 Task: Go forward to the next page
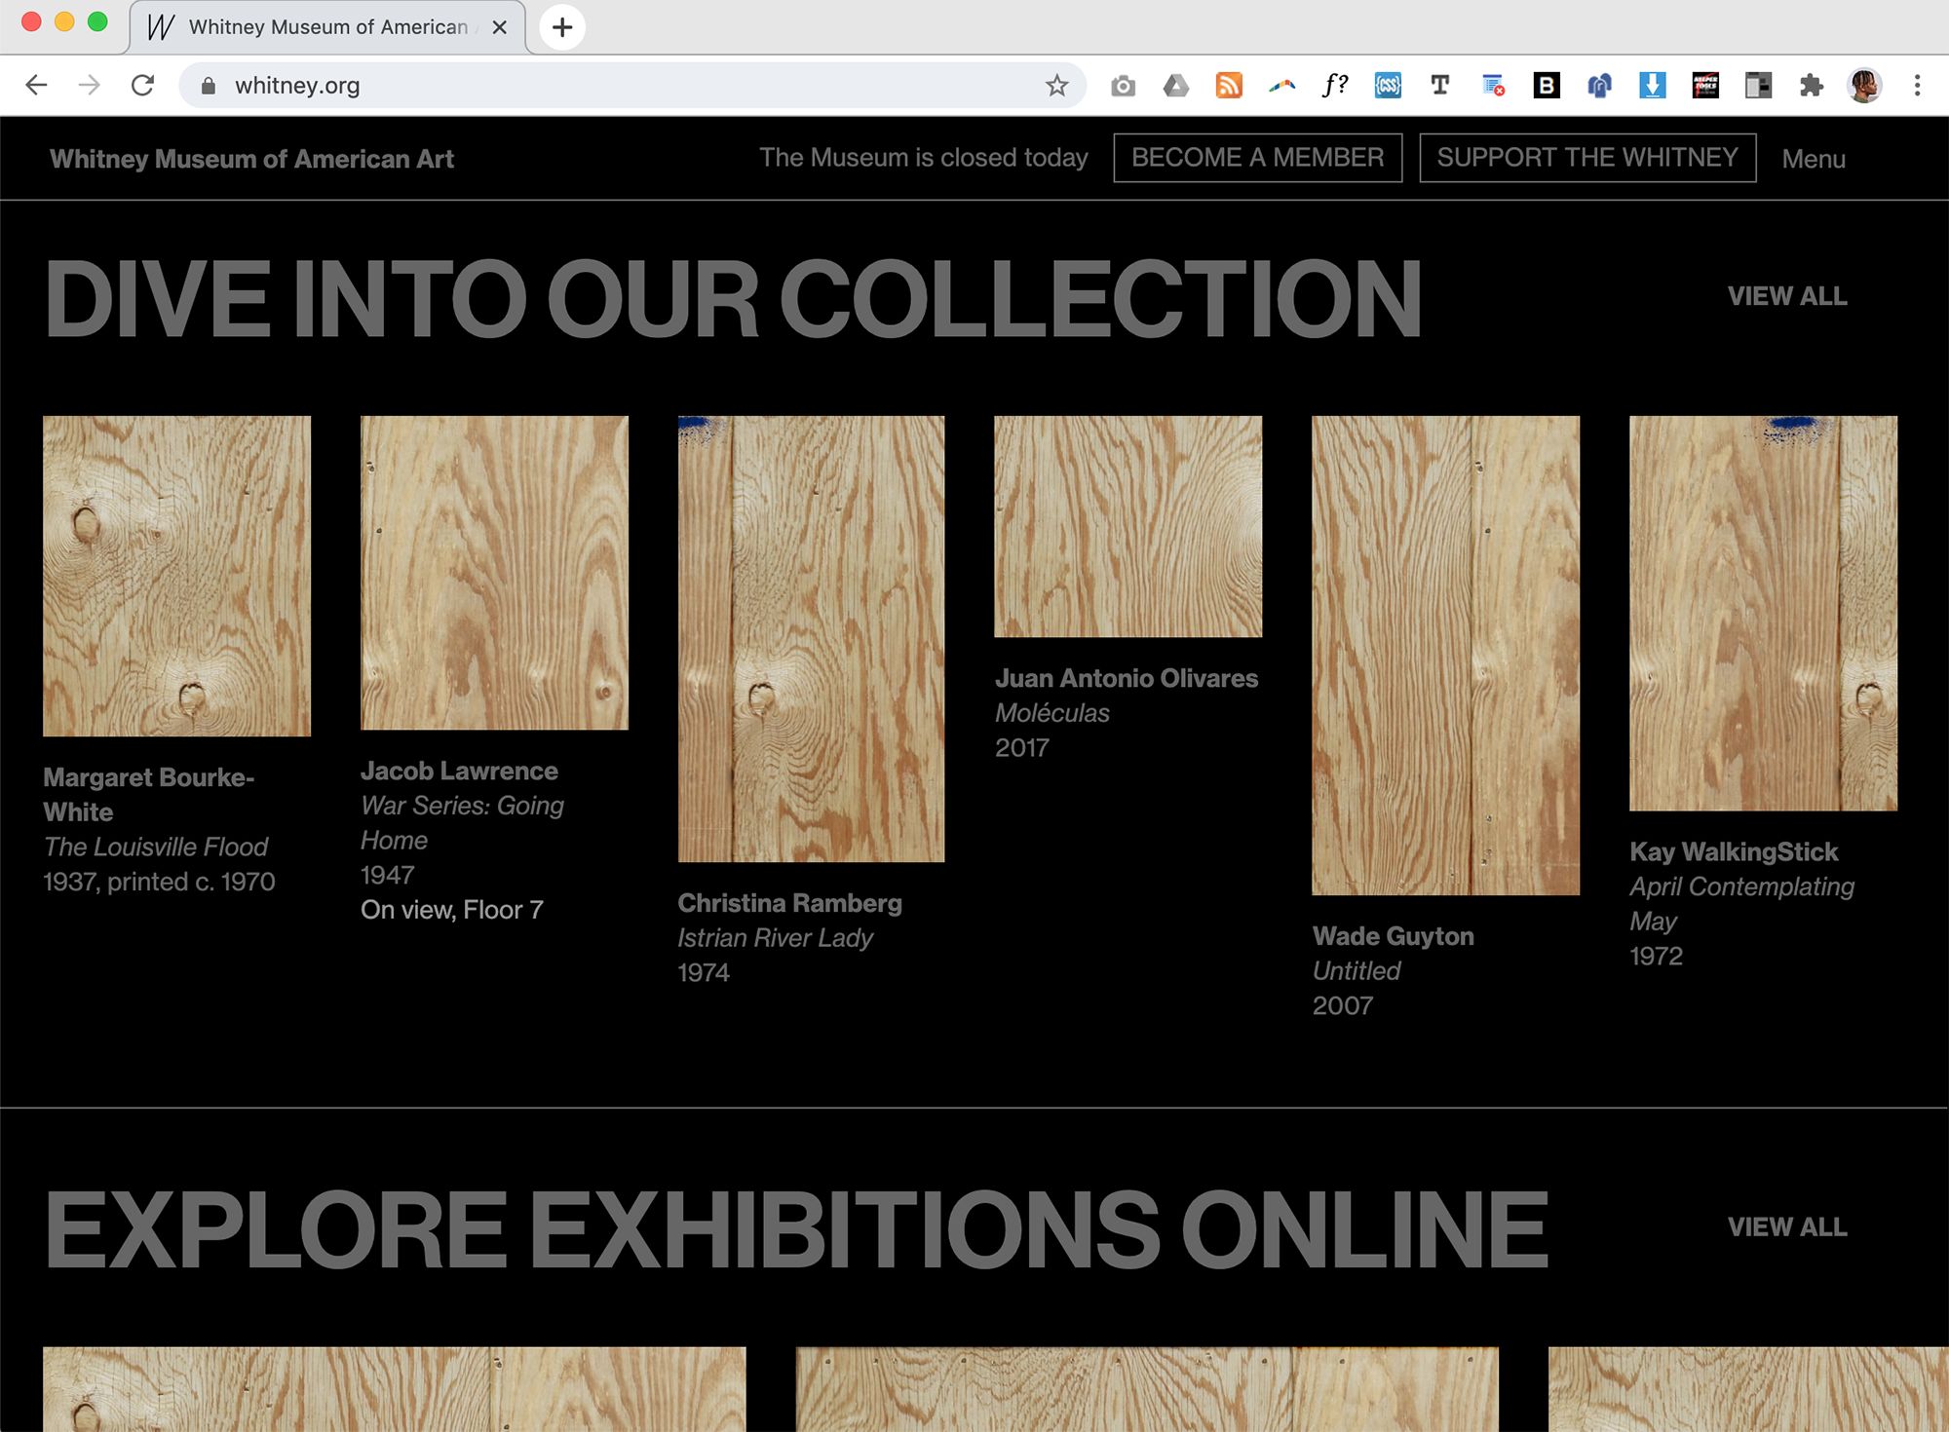tap(90, 86)
